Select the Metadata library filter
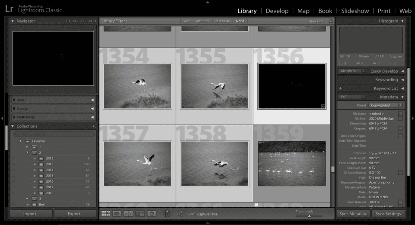Viewport: 415px width, 225px height. tap(222, 21)
